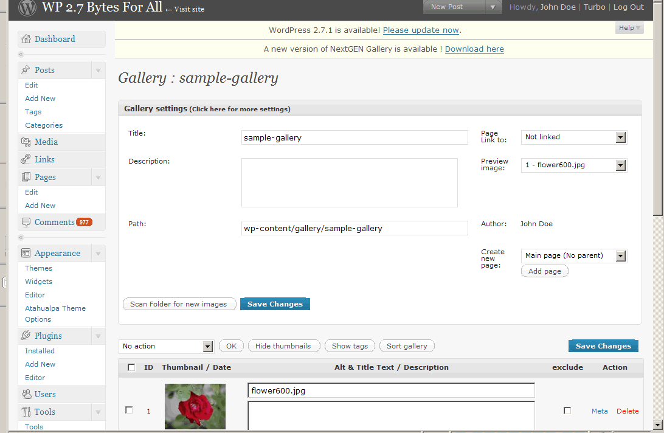This screenshot has width=664, height=433.
Task: Expand the Posts menu arrow
Action: coord(99,71)
